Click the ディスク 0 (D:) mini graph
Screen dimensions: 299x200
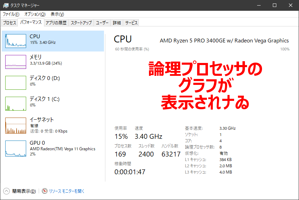[16, 83]
